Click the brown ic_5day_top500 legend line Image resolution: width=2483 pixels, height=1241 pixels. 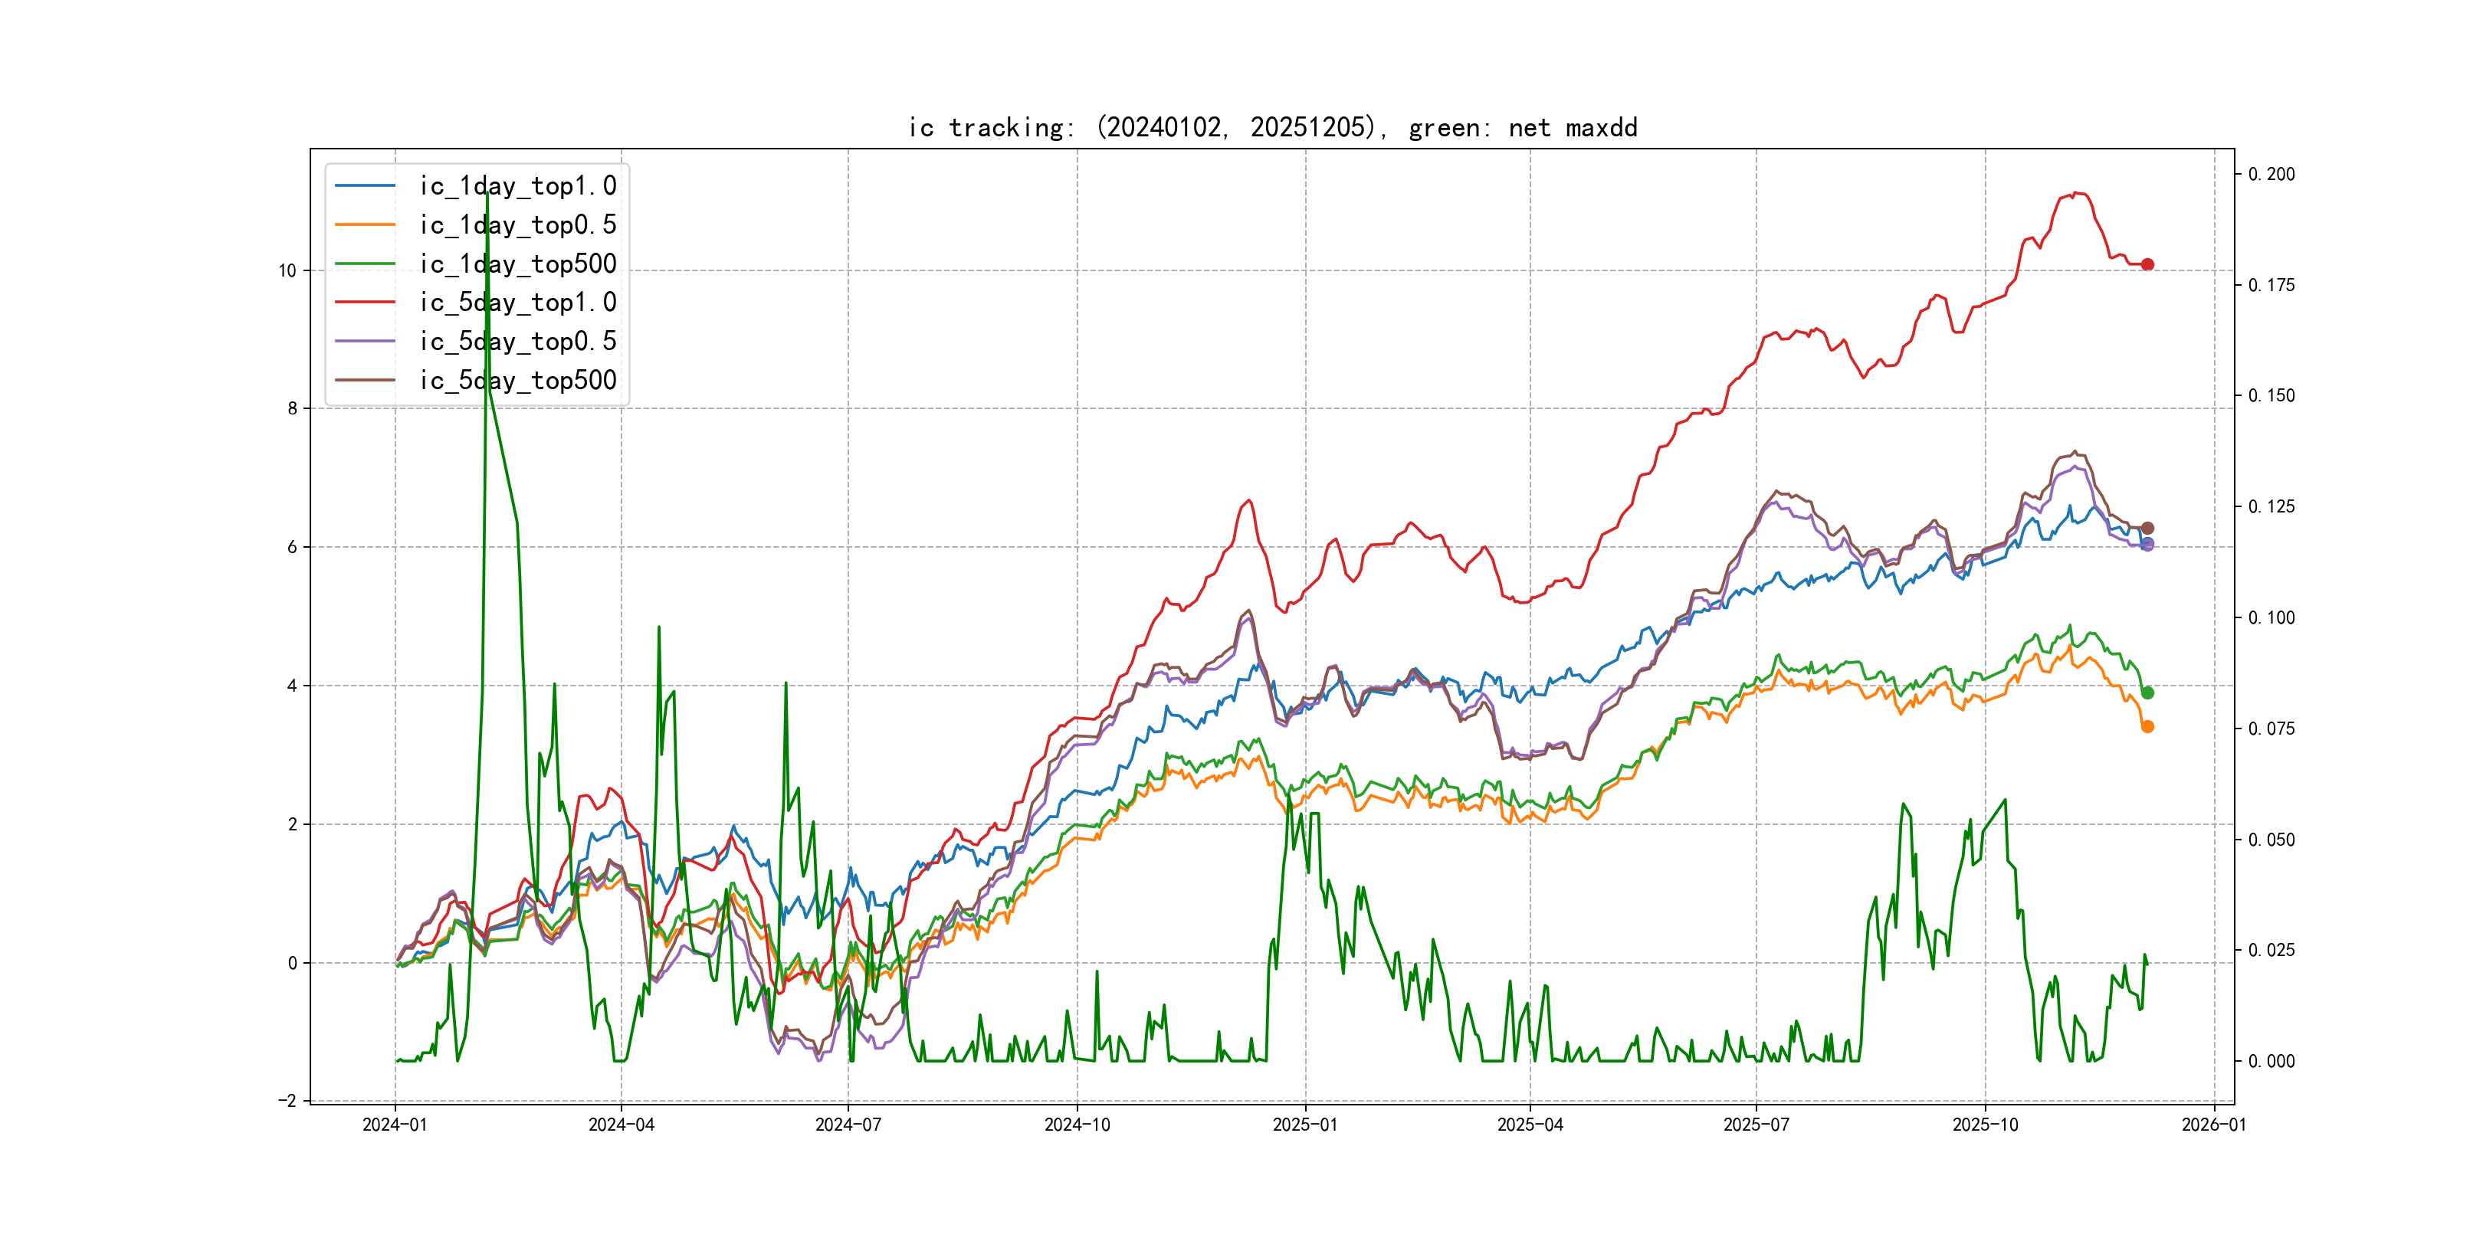pos(364,381)
